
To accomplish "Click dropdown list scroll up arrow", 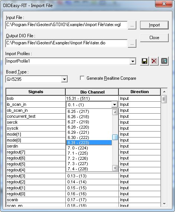I will coord(115,112).
